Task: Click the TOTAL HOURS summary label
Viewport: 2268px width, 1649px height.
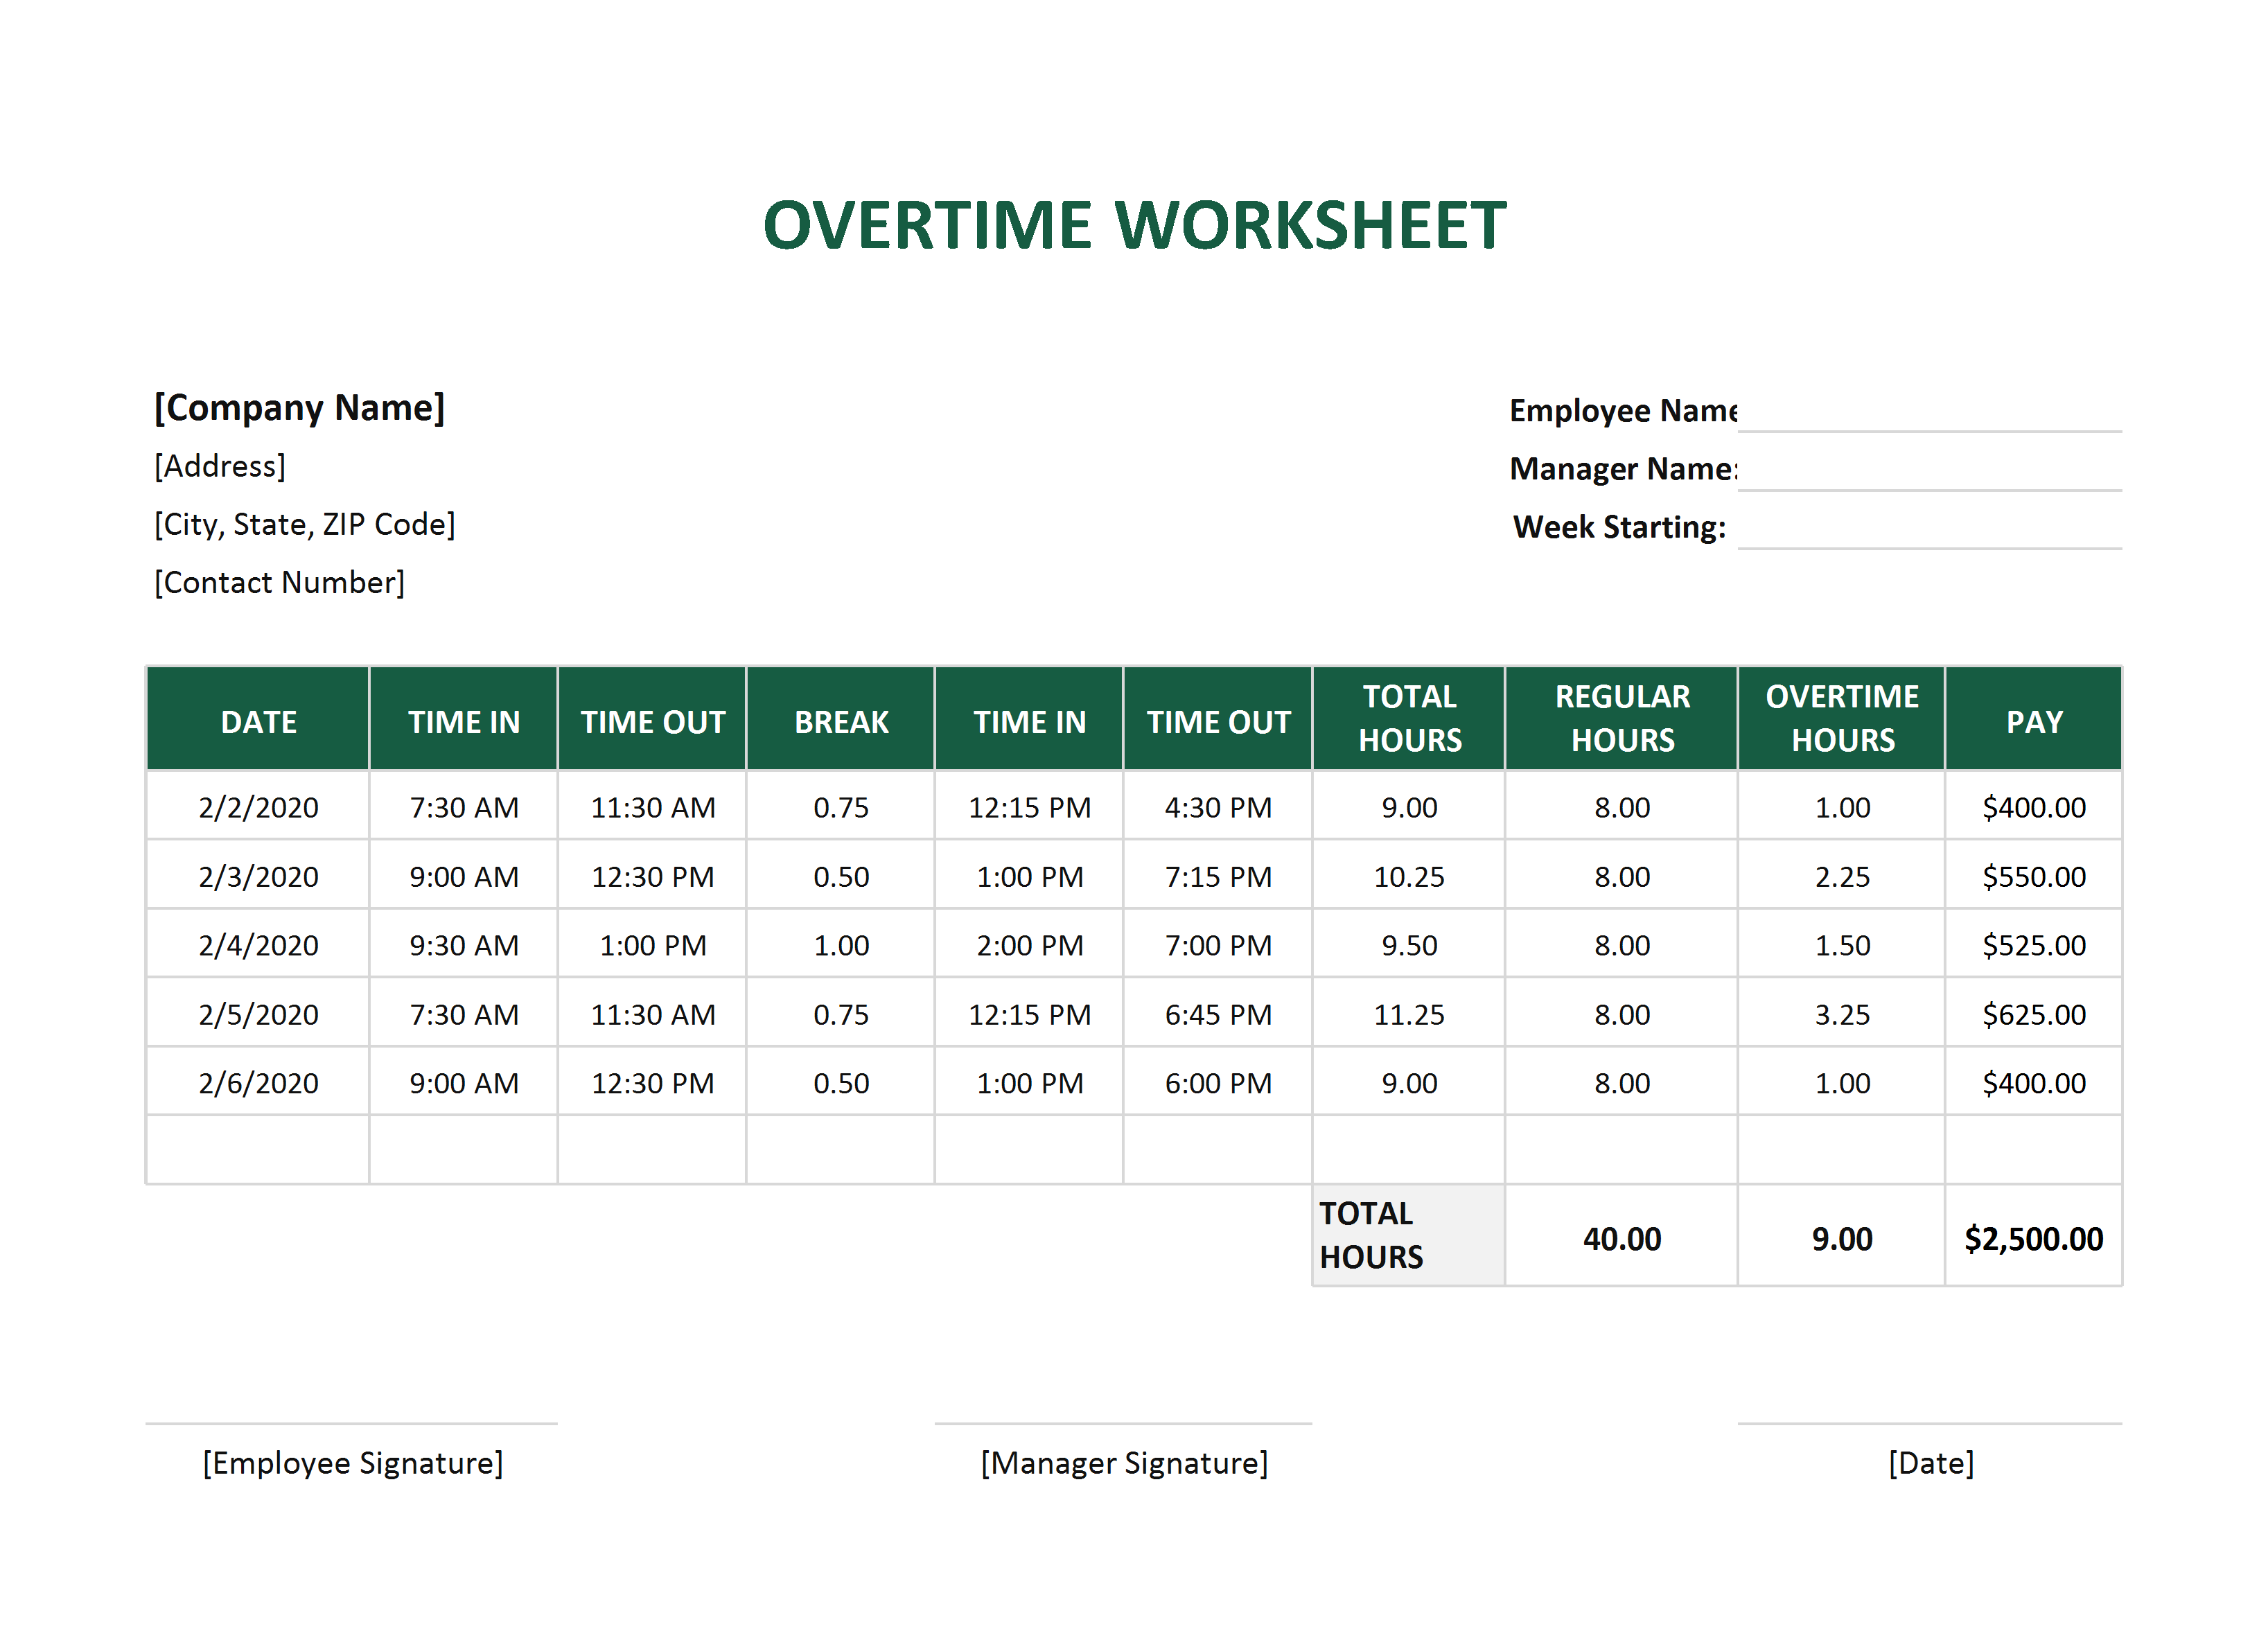Action: (1409, 1235)
